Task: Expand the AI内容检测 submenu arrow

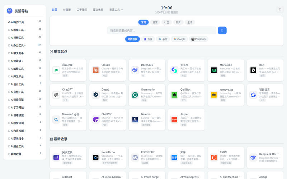Action: coord(25,131)
